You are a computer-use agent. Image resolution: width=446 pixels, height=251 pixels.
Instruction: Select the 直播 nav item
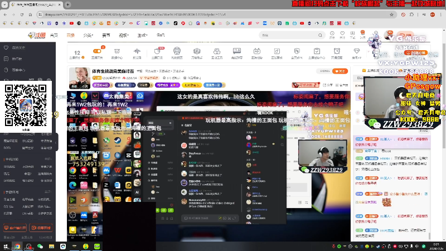coord(70,35)
